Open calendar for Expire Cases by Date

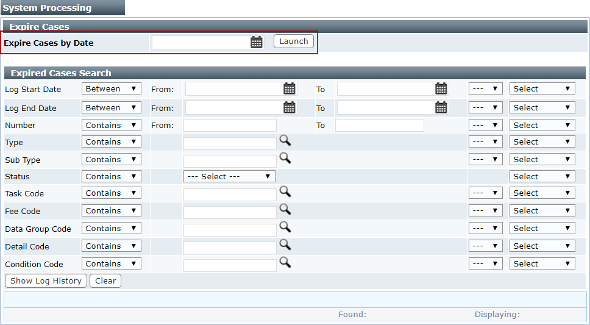[x=257, y=41]
